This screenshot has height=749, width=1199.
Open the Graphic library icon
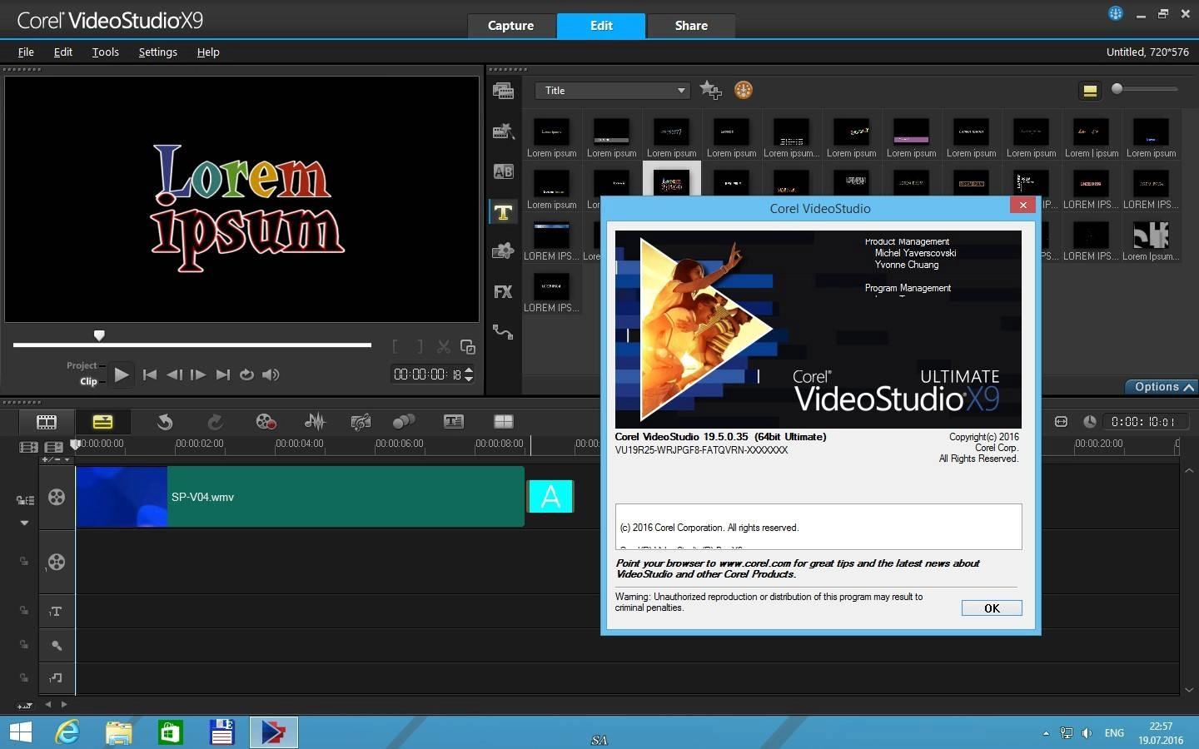point(503,251)
